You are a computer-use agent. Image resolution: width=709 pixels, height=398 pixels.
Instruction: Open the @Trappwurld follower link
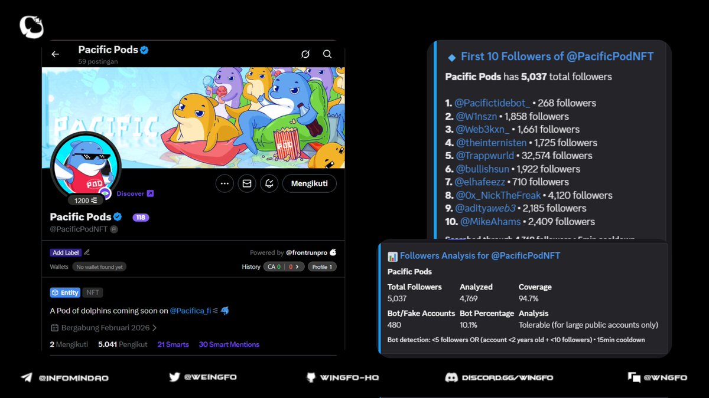coord(484,156)
